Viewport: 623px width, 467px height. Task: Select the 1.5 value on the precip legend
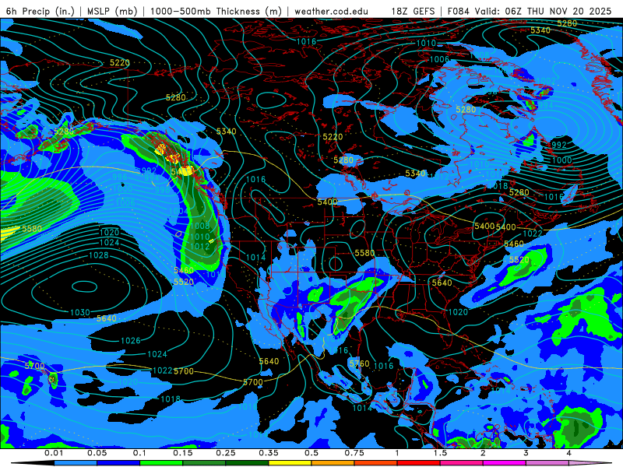440,453
